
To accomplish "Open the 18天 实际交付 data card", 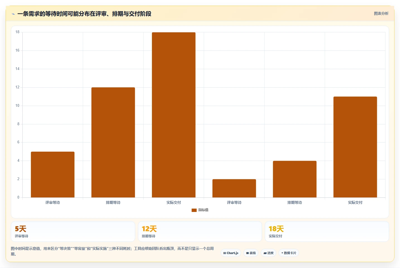I will click(327, 231).
